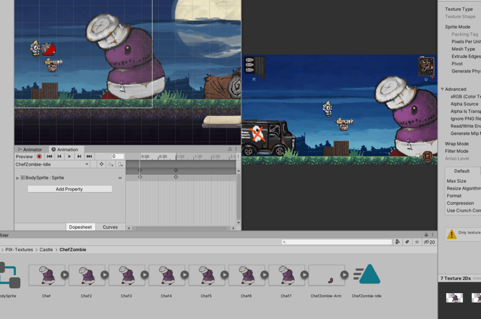Jump to last keyframe in Animation

click(89, 156)
